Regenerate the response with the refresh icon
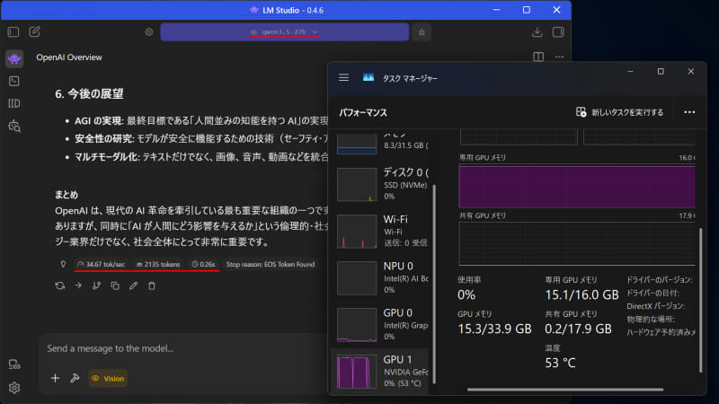The height and width of the screenshot is (404, 719). coord(59,285)
